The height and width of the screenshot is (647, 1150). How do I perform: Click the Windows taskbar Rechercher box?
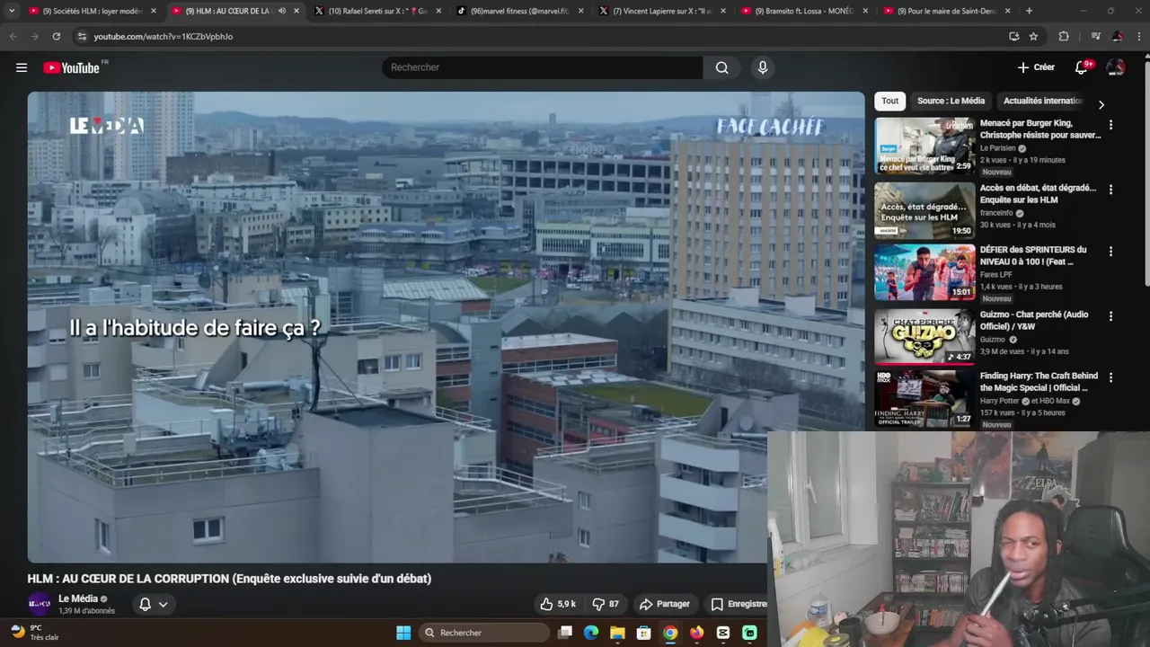[485, 633]
